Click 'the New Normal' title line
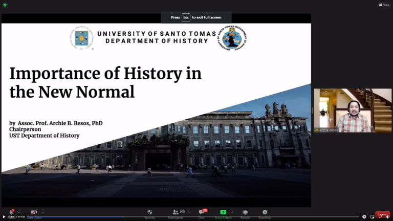 pyautogui.click(x=72, y=92)
